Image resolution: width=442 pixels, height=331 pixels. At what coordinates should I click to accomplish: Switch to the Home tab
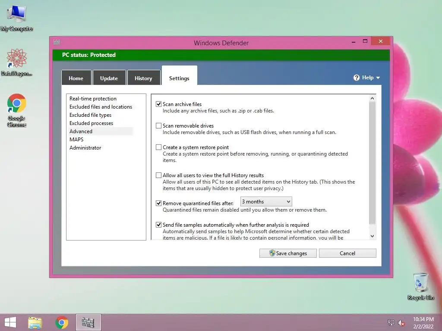(x=76, y=78)
